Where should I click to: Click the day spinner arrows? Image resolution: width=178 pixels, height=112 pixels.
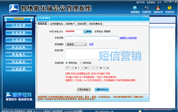(93, 68)
